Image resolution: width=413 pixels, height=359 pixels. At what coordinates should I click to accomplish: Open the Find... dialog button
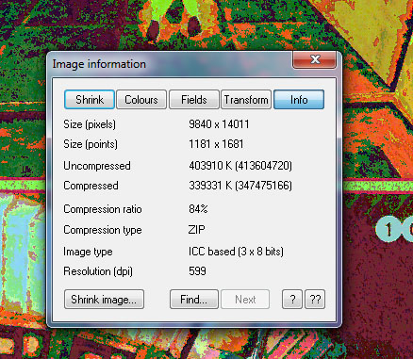tap(194, 300)
